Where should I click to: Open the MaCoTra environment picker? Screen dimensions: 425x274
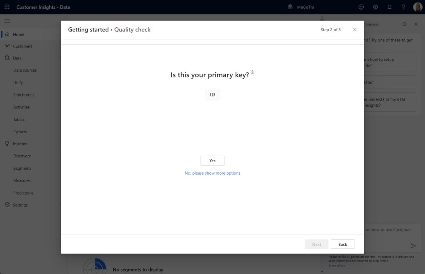point(301,7)
